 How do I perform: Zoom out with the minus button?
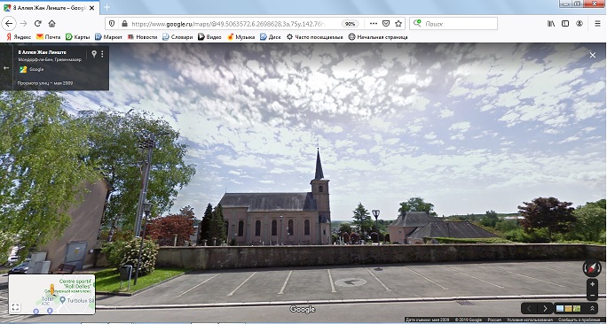(592, 295)
